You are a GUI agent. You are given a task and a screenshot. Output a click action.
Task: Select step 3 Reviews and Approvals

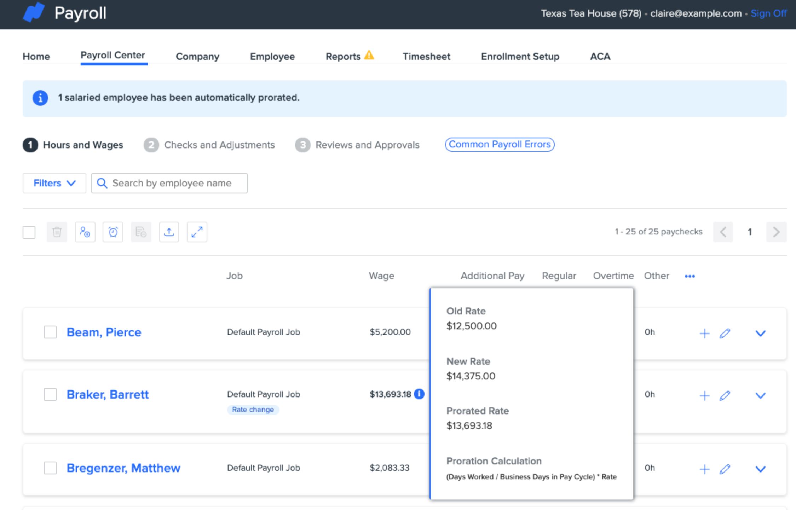click(357, 145)
